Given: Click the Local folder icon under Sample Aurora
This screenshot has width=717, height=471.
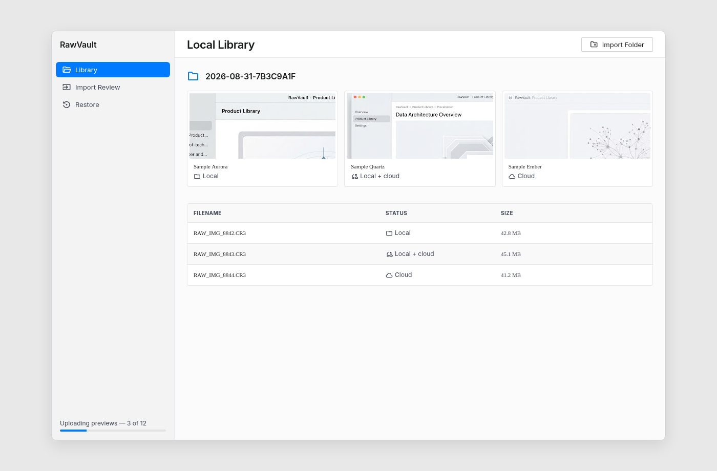Looking at the screenshot, I should [197, 176].
